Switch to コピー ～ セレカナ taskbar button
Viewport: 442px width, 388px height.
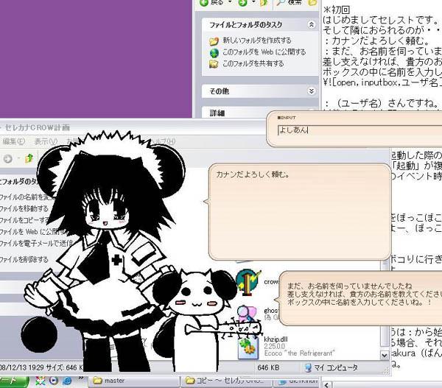tap(227, 381)
